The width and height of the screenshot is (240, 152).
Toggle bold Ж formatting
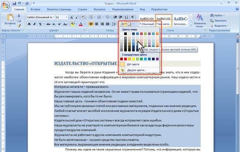pos(29,24)
